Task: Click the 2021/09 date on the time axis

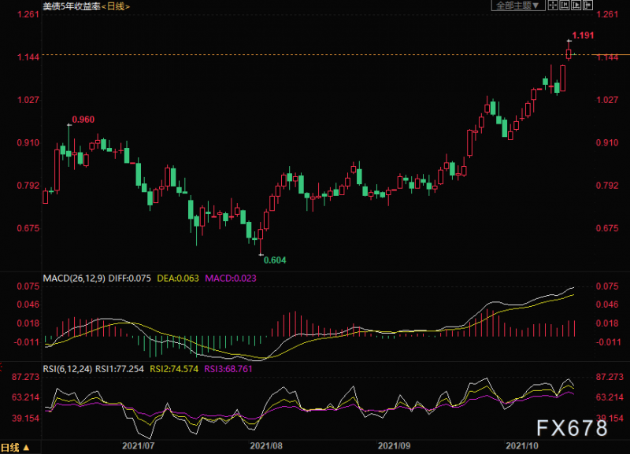Action: pyautogui.click(x=393, y=445)
